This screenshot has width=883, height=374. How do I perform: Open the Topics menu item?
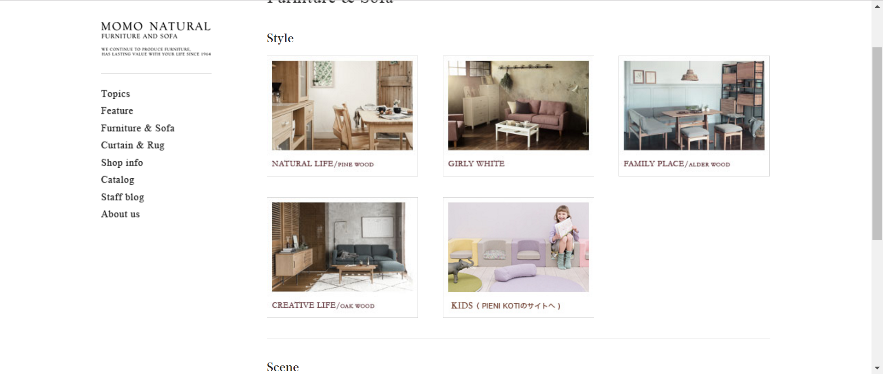click(115, 94)
